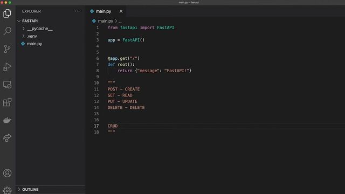Click line number 1 in the gutter
Image resolution: width=345 pixels, height=194 pixels.
pos(98,27)
